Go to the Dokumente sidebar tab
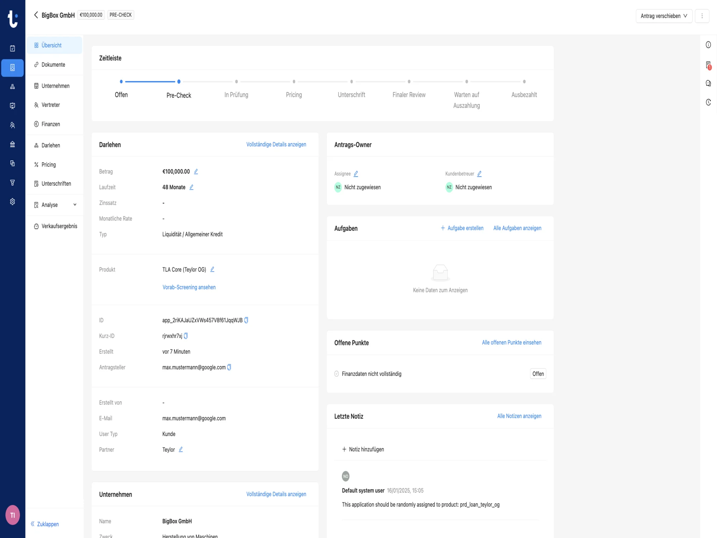The image size is (717, 538). pos(53,65)
